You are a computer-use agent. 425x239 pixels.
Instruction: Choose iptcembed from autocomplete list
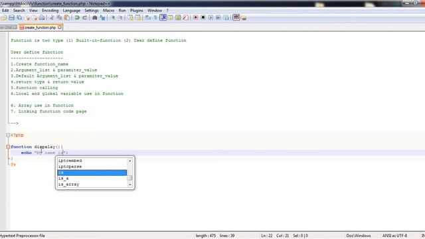(x=92, y=161)
